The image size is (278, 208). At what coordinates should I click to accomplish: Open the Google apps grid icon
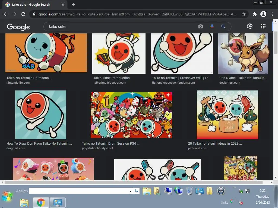click(x=263, y=26)
